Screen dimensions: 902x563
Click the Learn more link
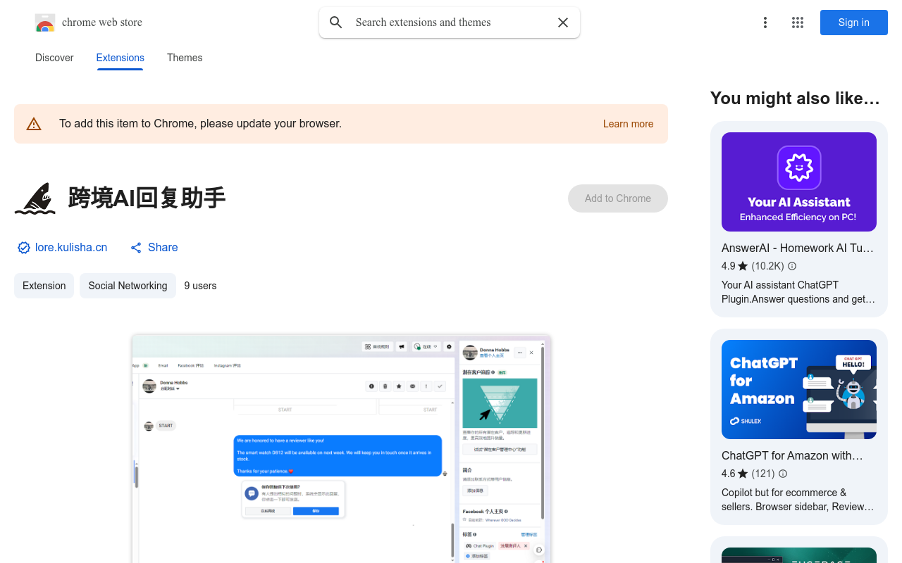[x=628, y=124]
